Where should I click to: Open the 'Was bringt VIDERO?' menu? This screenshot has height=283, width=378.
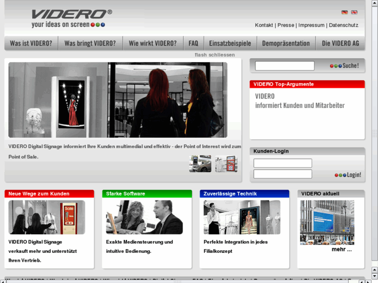coord(90,43)
